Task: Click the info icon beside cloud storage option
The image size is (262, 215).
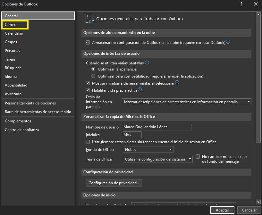Action: (228, 42)
